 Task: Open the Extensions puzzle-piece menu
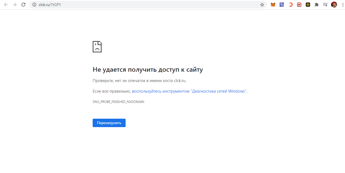coord(317,5)
